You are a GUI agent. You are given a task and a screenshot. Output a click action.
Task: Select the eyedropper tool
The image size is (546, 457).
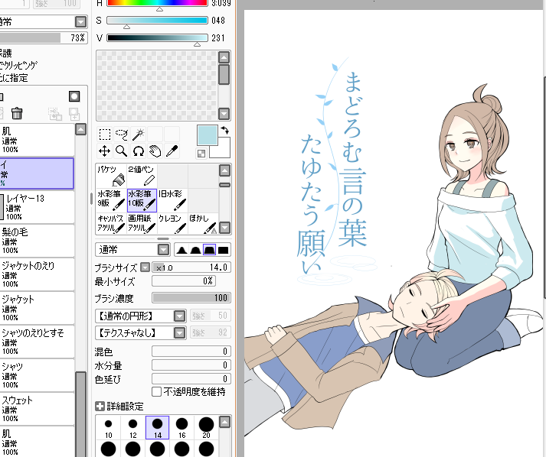coord(172,151)
